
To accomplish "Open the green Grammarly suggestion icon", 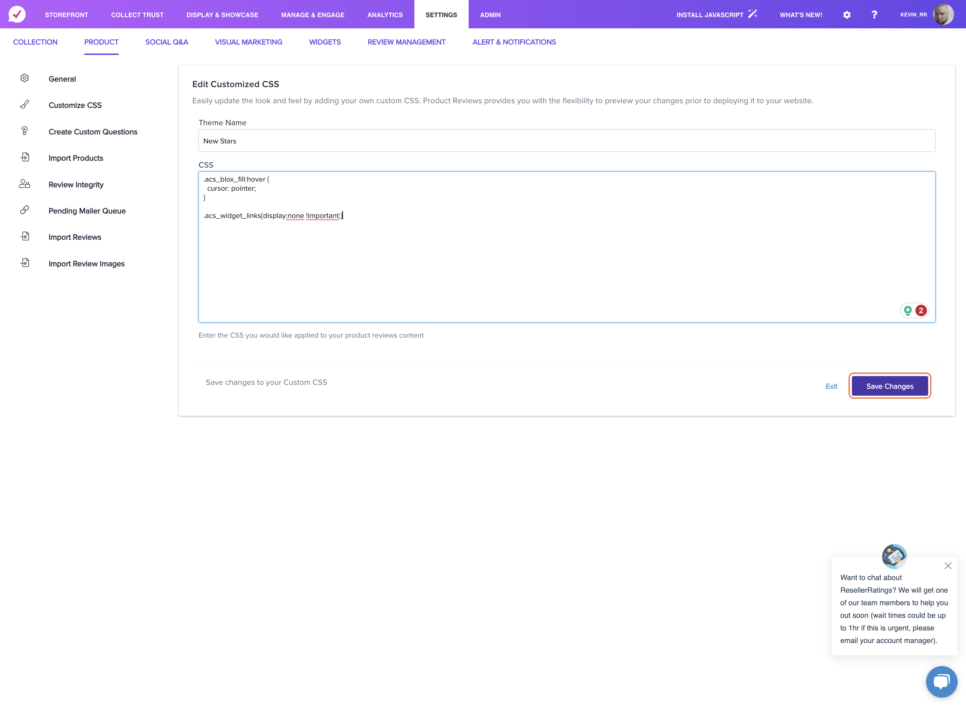I will point(908,310).
